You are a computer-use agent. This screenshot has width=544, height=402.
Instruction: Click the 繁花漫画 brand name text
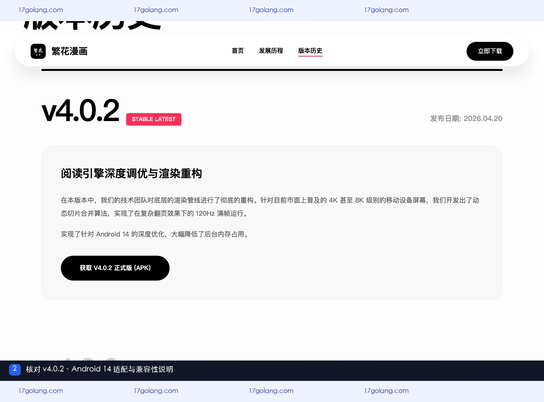pyautogui.click(x=70, y=51)
